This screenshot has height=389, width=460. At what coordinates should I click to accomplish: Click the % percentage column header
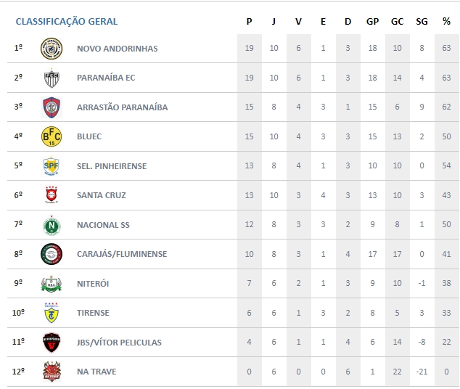[x=446, y=22]
